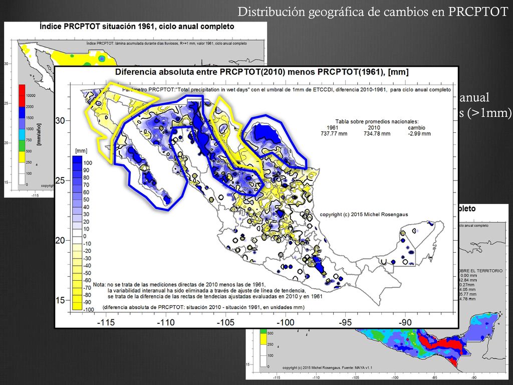The height and width of the screenshot is (385, 513).
Task: Click "copyright (c) 2015 Michel Rosengaus. Fuente: MAYA v1.1"
Action: tap(327, 367)
